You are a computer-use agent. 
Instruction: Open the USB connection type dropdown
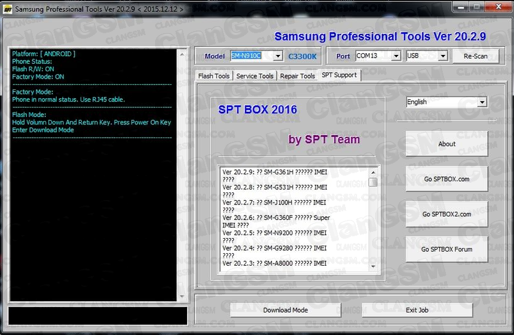pyautogui.click(x=443, y=56)
